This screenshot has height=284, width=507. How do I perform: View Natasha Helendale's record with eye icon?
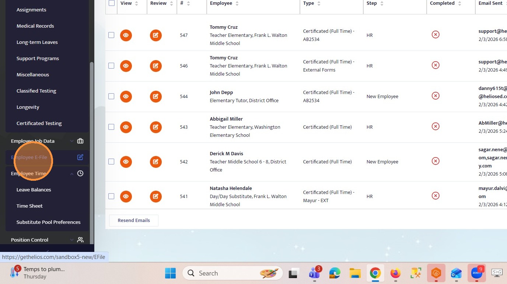pos(126,197)
